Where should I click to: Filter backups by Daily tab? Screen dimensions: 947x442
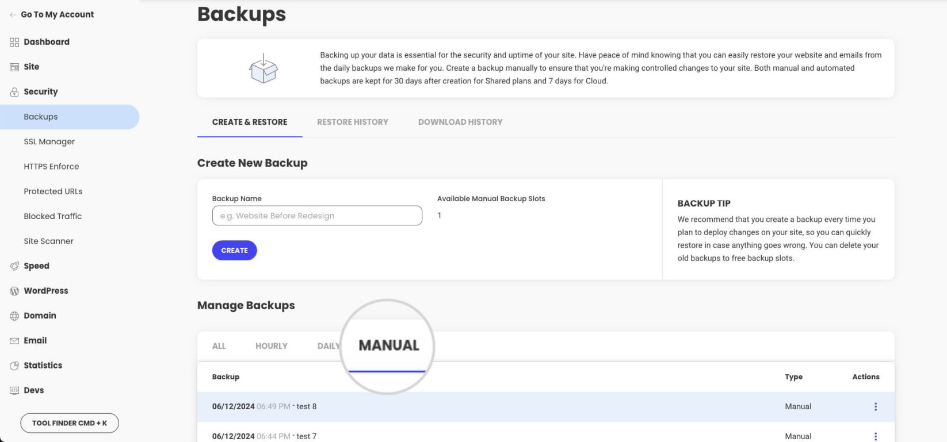point(329,346)
